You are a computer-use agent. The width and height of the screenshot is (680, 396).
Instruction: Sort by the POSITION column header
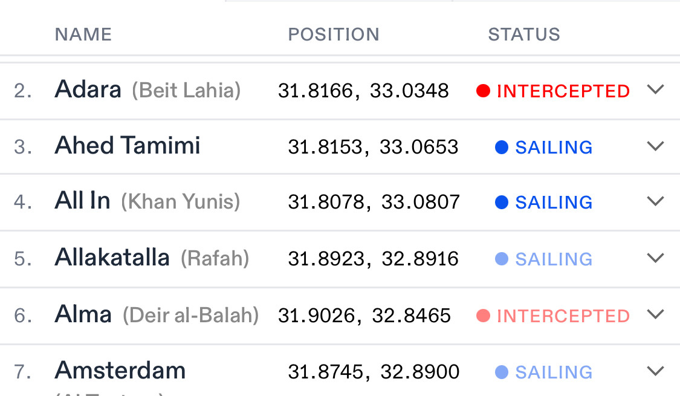334,34
